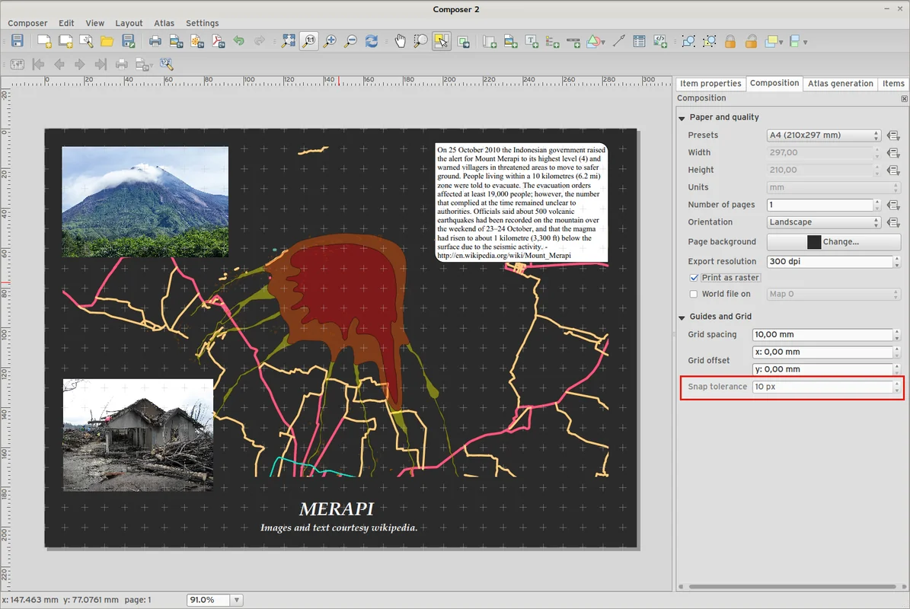This screenshot has height=609, width=910.
Task: Open the Atlas menu
Action: click(164, 23)
